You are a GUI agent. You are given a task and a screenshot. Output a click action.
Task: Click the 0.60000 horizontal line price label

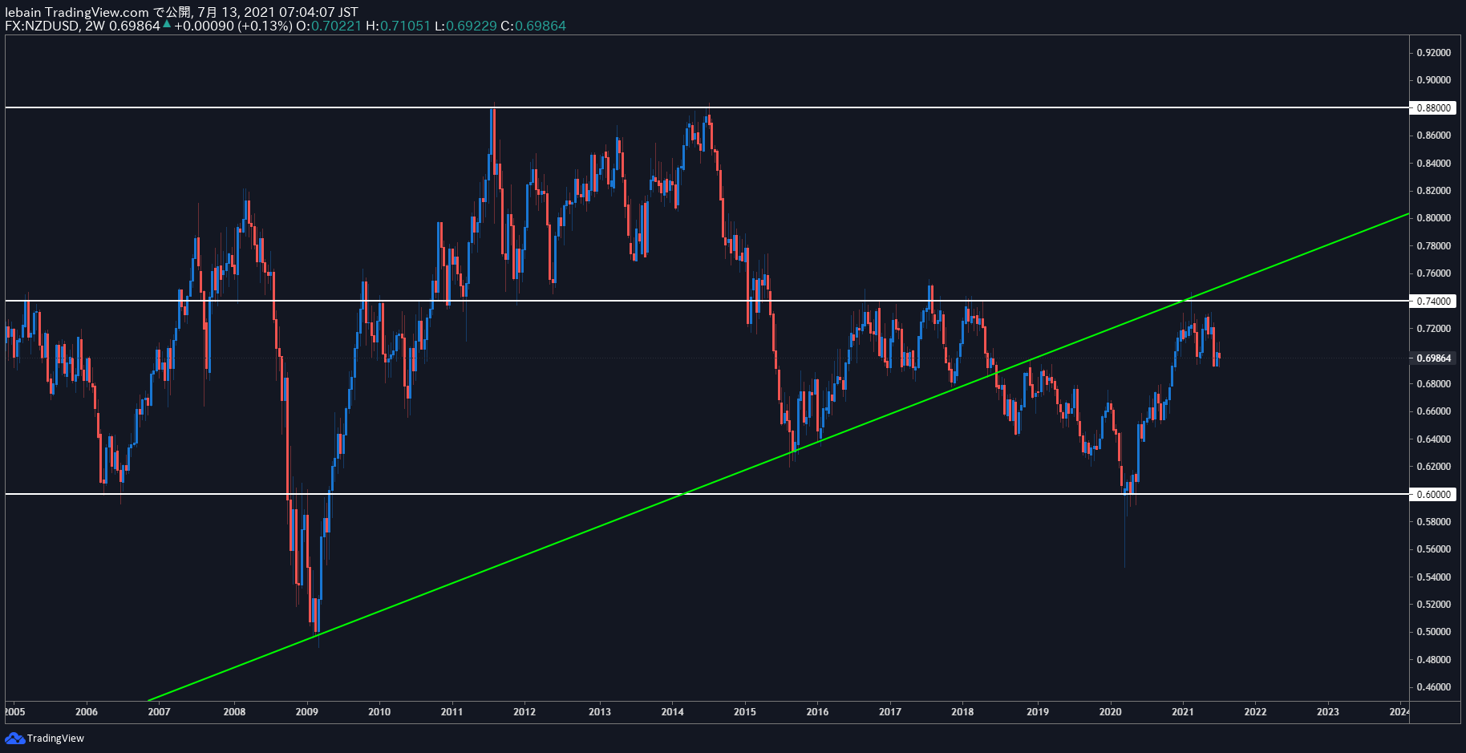point(1432,494)
